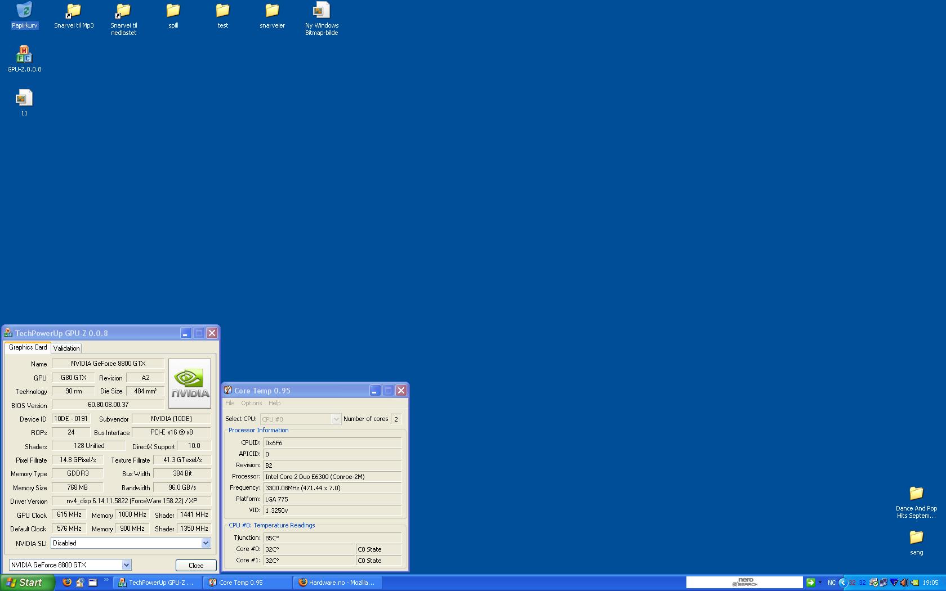Image resolution: width=946 pixels, height=591 pixels.
Task: Click the Number of cores field
Action: click(396, 419)
